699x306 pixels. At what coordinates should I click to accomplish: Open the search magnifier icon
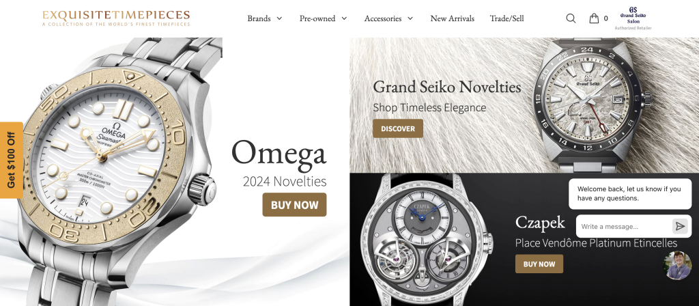[571, 18]
